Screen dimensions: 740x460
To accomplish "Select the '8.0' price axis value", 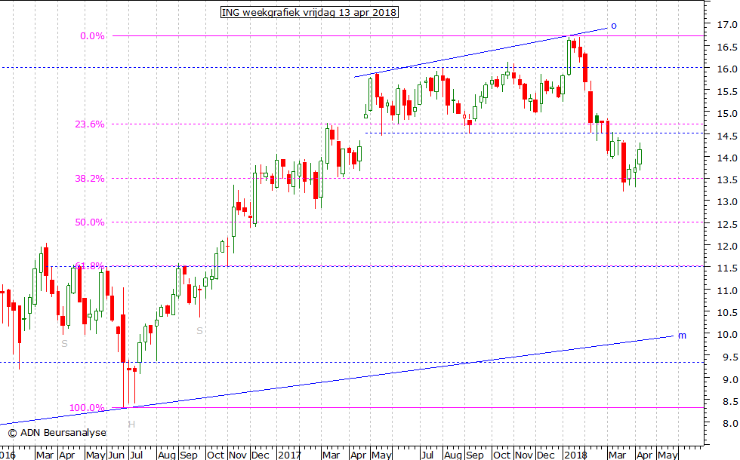I will click(729, 424).
